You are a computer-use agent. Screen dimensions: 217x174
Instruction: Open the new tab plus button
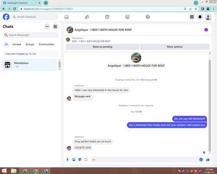click(x=46, y=3)
